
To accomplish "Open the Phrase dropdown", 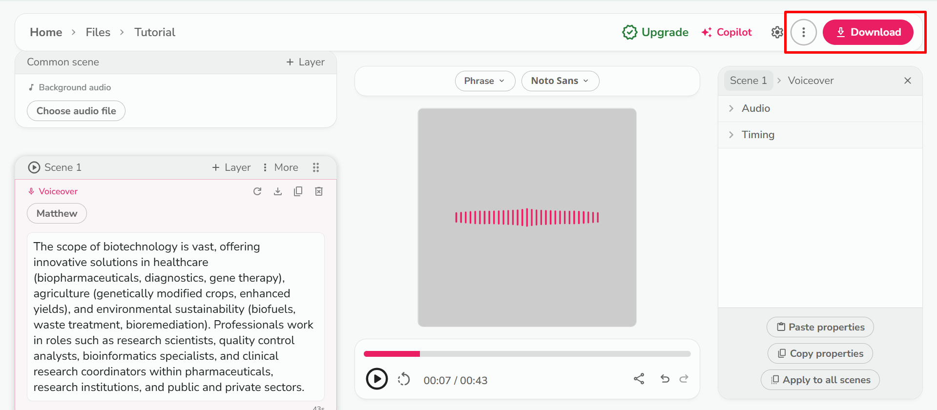I will pyautogui.click(x=485, y=81).
